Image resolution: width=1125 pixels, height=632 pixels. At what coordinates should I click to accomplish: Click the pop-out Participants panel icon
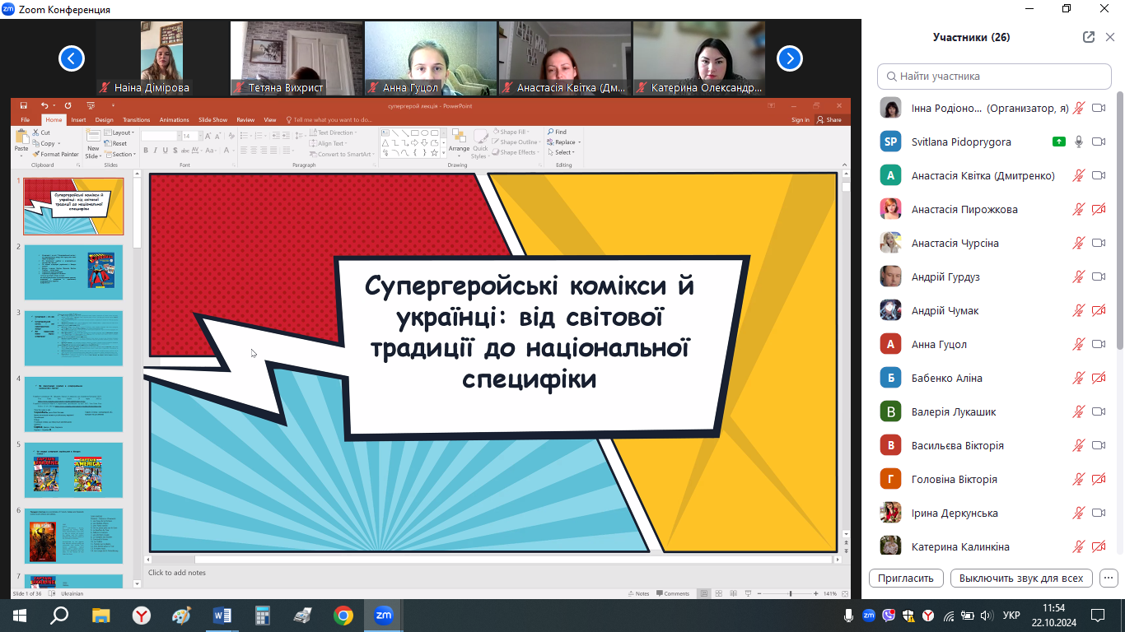pos(1089,37)
